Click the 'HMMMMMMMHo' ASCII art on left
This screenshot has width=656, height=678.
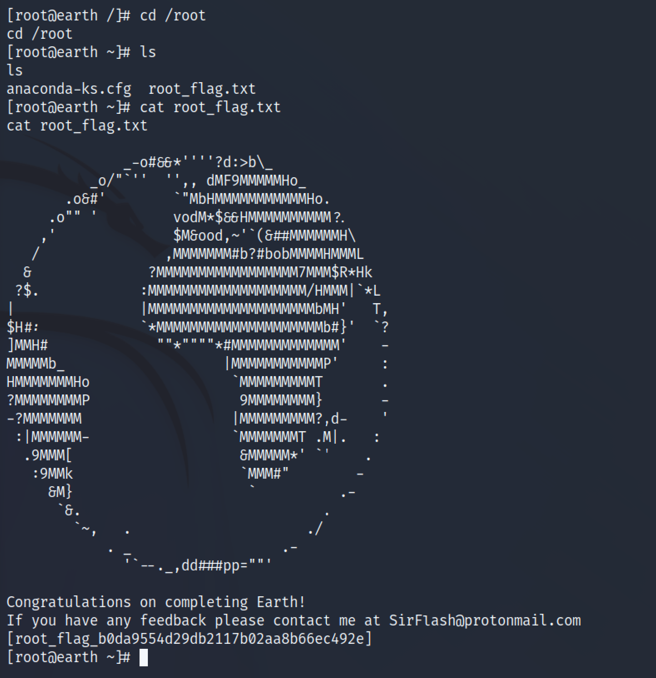pyautogui.click(x=48, y=382)
